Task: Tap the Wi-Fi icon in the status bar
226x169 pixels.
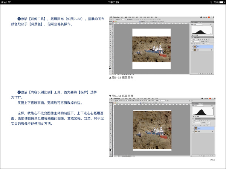Action: coord(9,2)
